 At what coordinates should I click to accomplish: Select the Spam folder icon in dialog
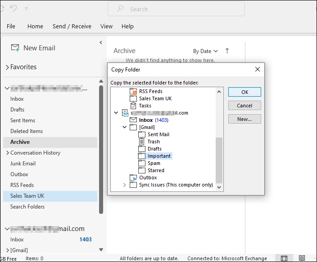tap(142, 163)
